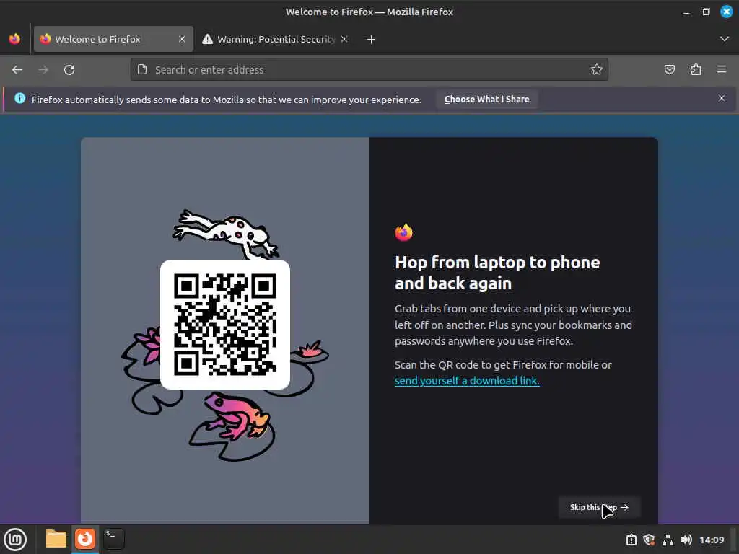Open the Linux Mint start menu
This screenshot has height=554, width=739.
[x=15, y=540]
